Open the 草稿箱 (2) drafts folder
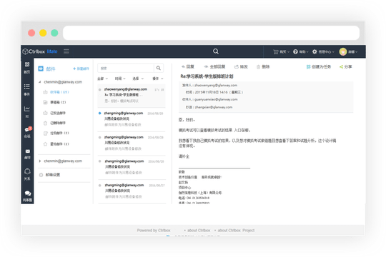Viewport: 386px width, 257px height. click(x=58, y=102)
